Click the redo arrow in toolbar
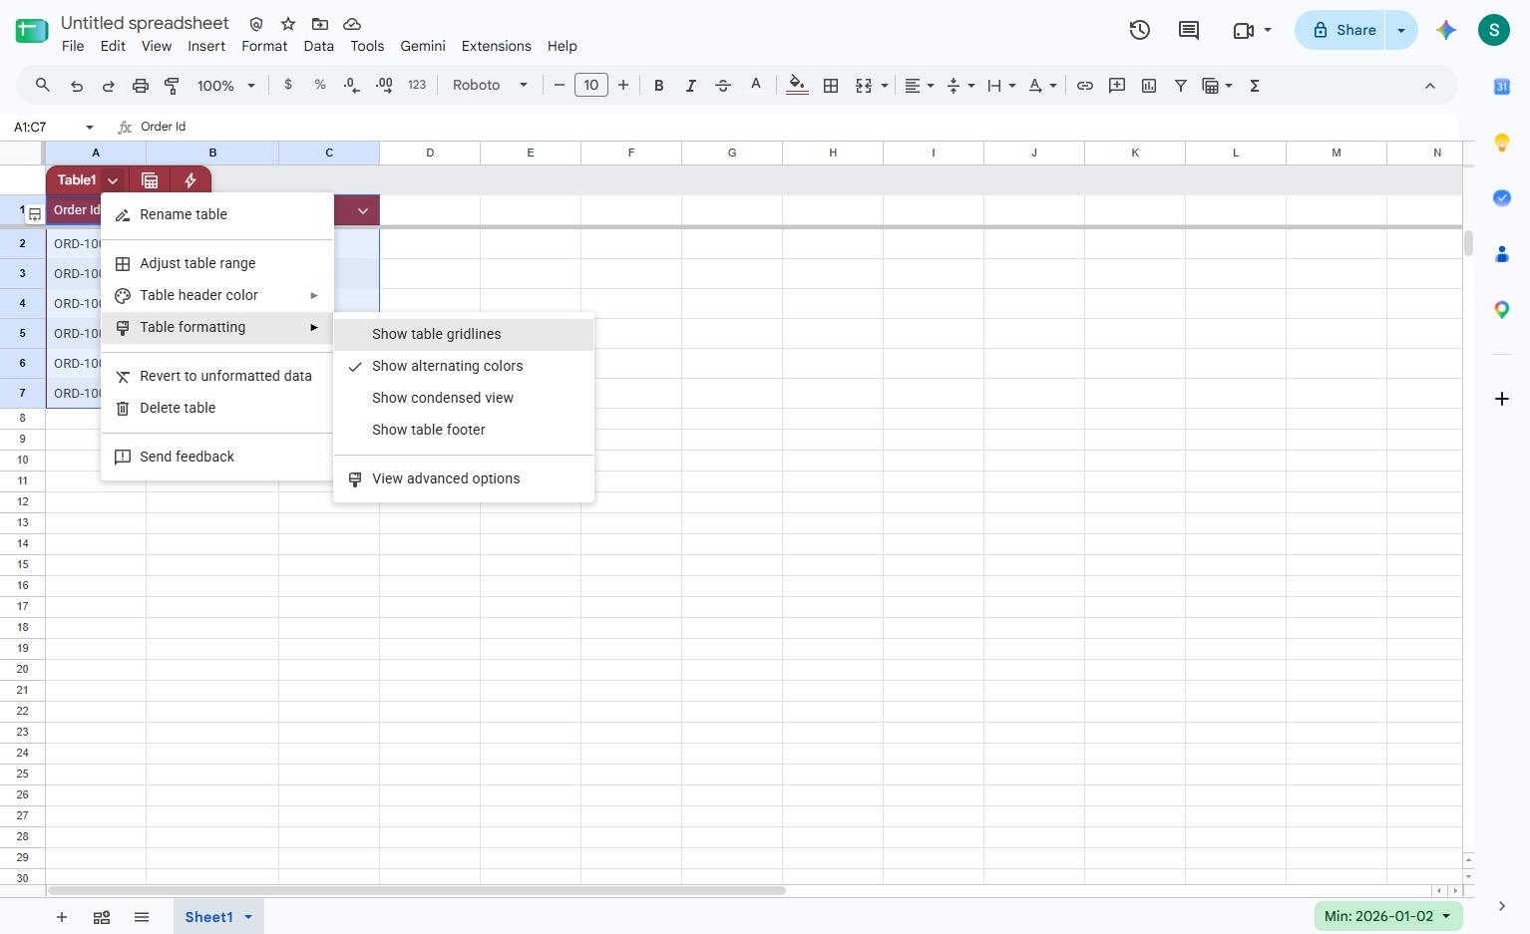This screenshot has height=934, width=1530. [x=108, y=86]
